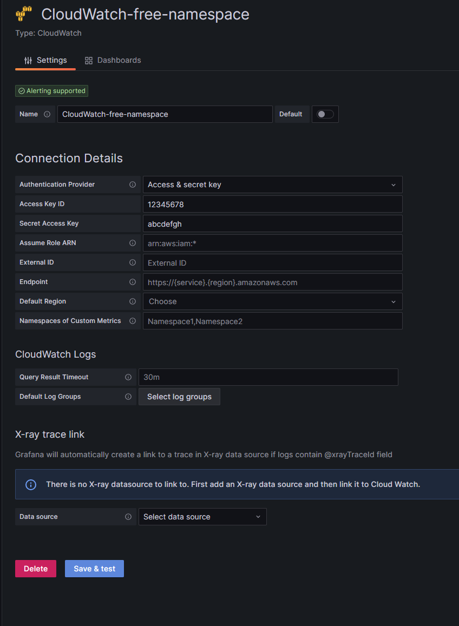The width and height of the screenshot is (459, 626).
Task: Click the Assume Role ARN info icon
Action: tap(133, 243)
